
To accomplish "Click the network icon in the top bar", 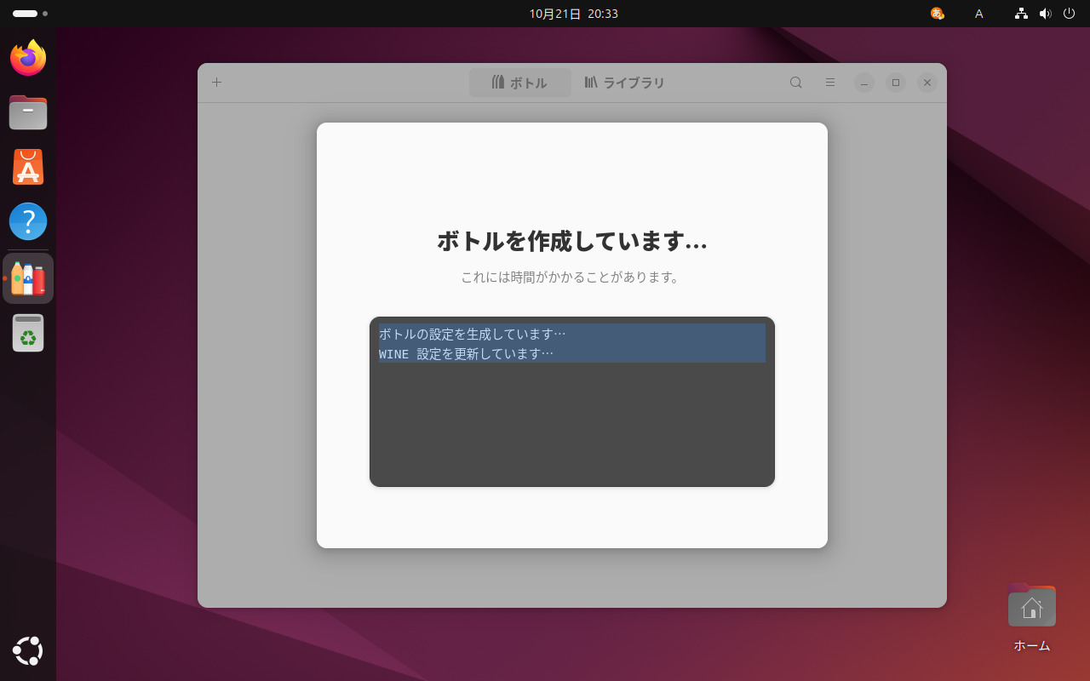I will (1020, 14).
